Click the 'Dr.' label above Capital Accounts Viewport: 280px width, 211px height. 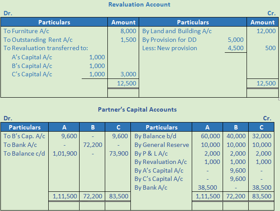click(x=8, y=119)
